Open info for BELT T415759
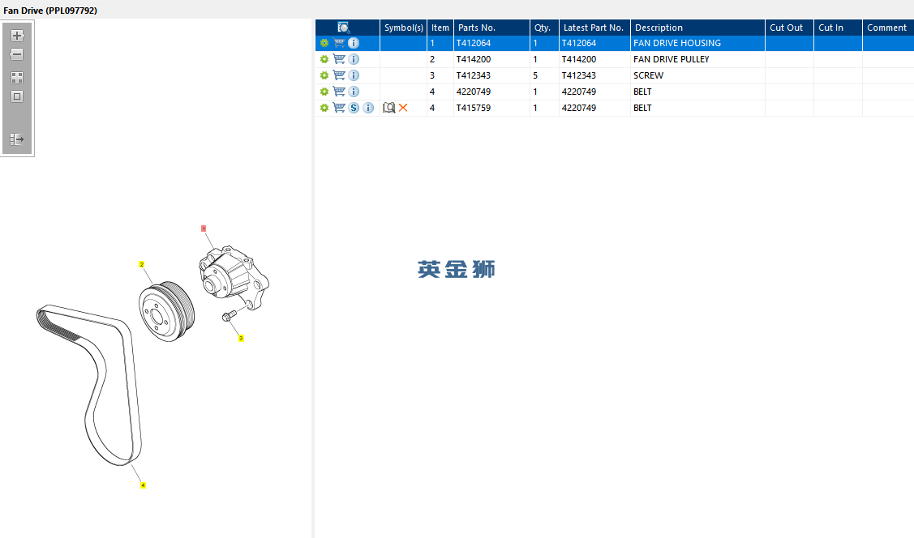Image resolution: width=914 pixels, height=538 pixels. click(368, 109)
